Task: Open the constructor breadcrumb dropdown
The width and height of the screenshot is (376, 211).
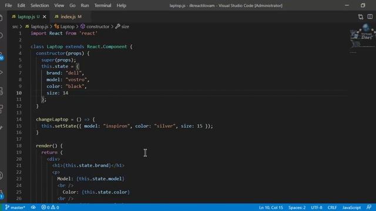Action: tap(95, 26)
